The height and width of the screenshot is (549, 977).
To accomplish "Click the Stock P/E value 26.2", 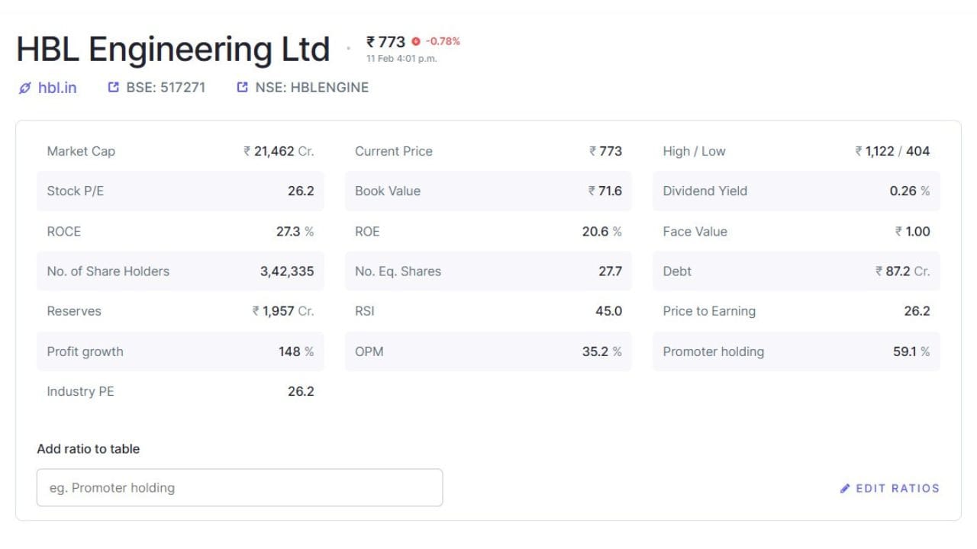I will (x=301, y=191).
